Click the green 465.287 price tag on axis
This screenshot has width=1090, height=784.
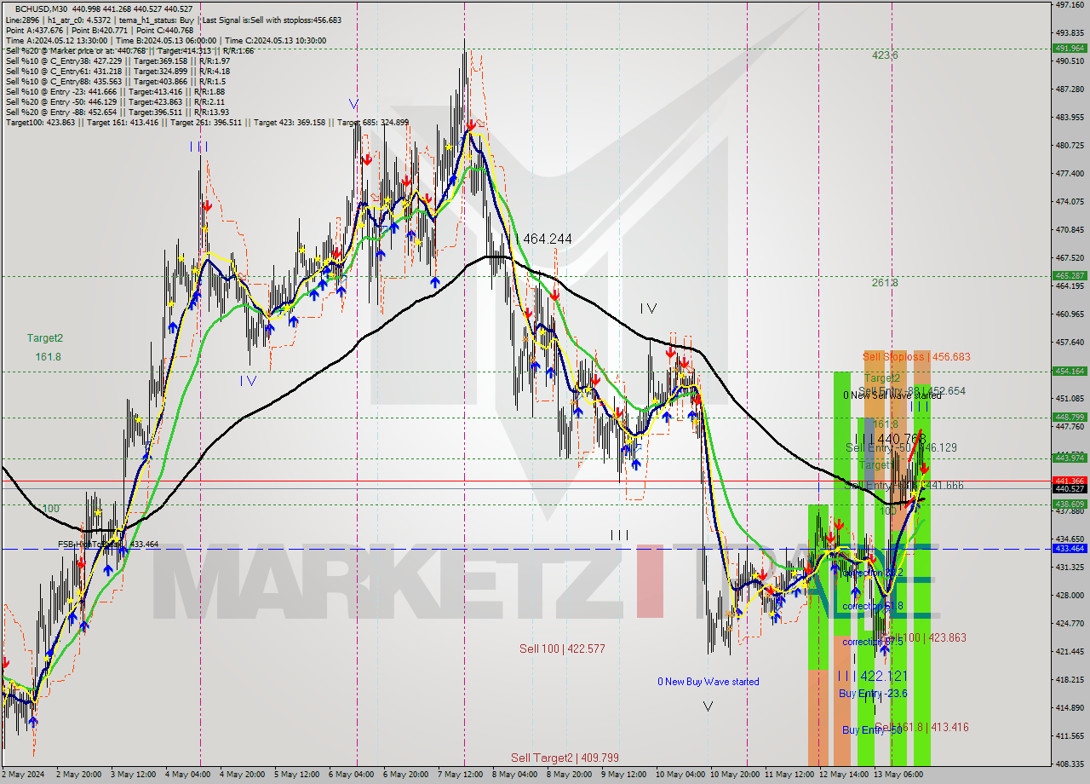pos(1070,276)
